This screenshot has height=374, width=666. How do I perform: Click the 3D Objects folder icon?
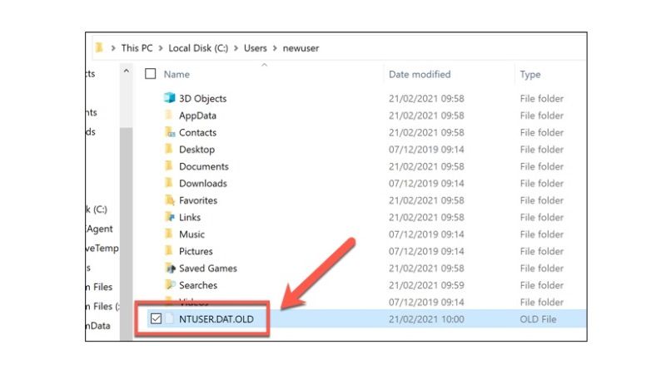170,98
